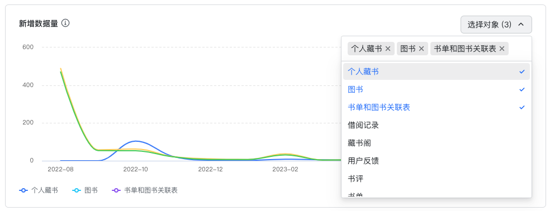Toggle 书单和图书关联表 legend marker icon
The height and width of the screenshot is (211, 550).
(x=116, y=190)
